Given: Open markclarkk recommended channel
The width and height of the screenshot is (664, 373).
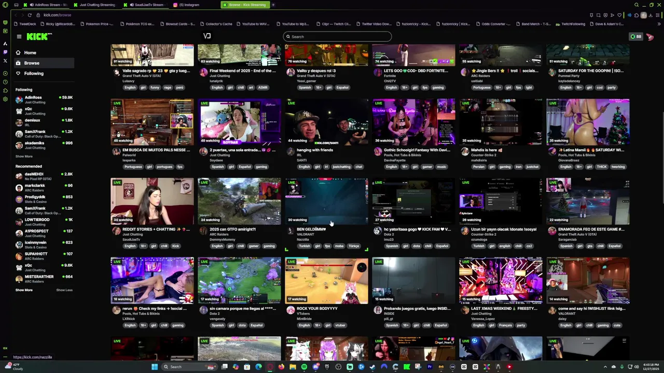Looking at the screenshot, I should click(44, 188).
